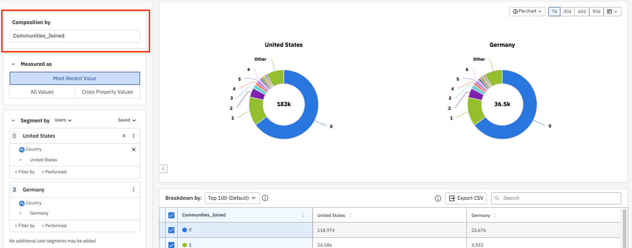The height and width of the screenshot is (248, 632).
Task: Remove the Country filter from United States
Action: pos(133,150)
